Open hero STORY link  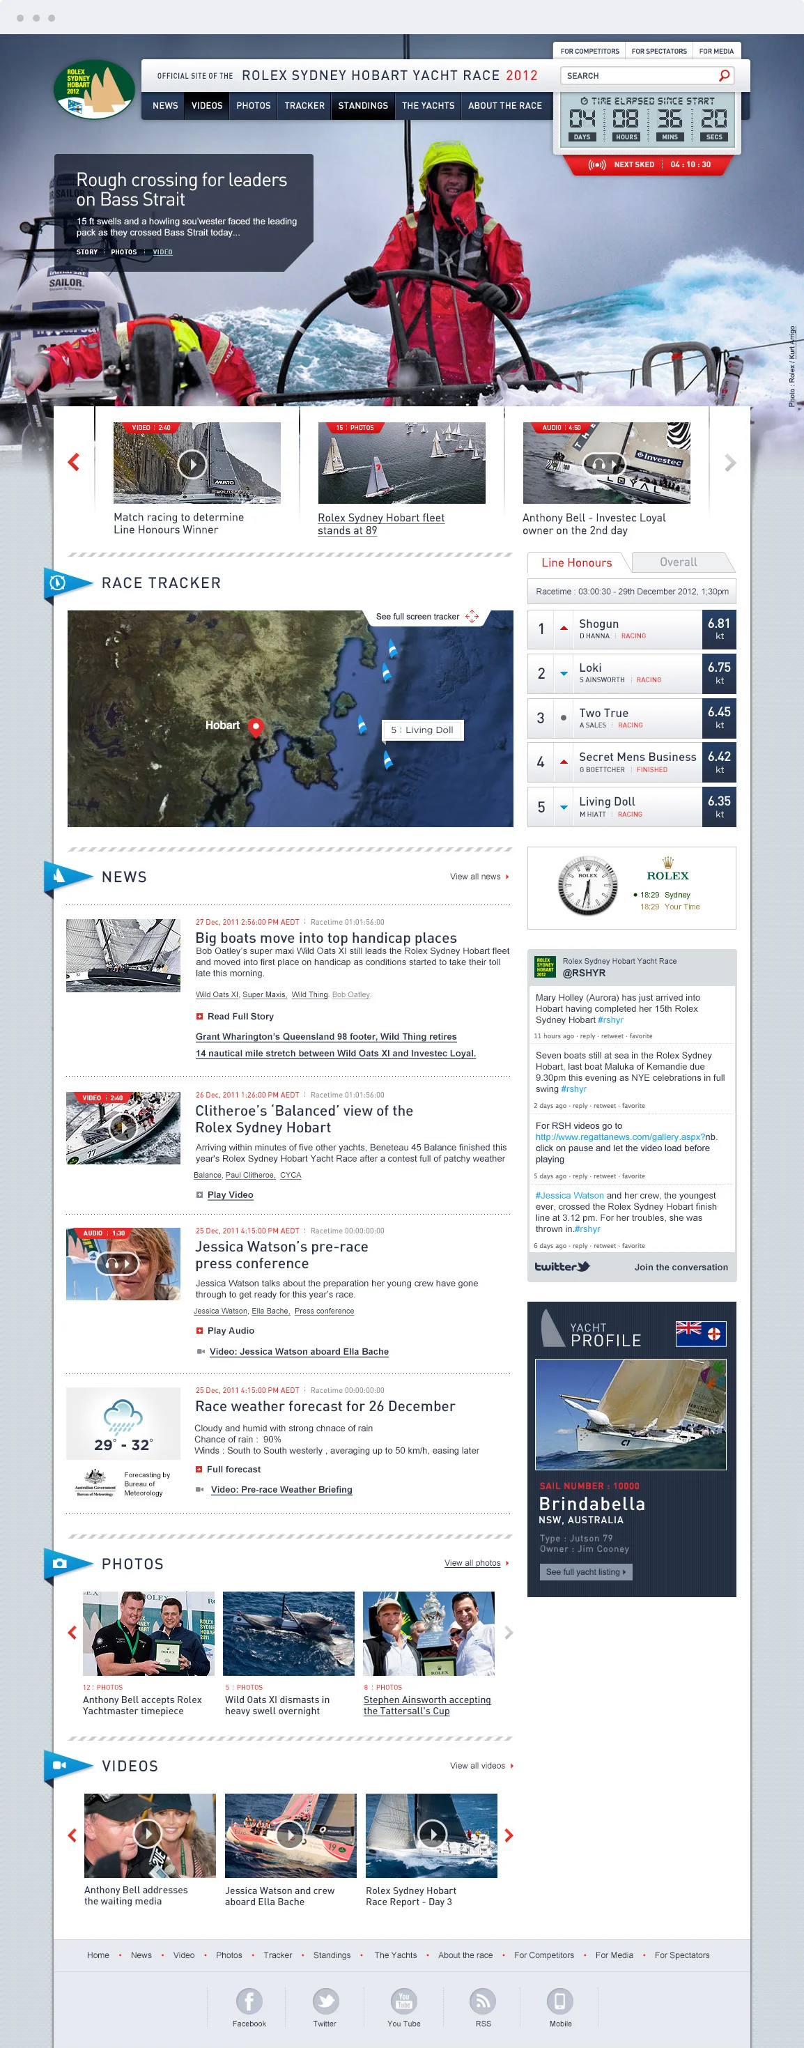point(86,252)
